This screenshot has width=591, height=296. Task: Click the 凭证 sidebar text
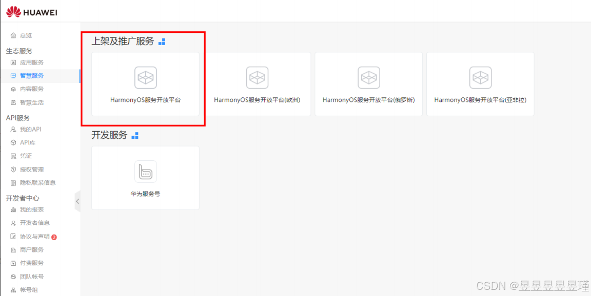coord(26,156)
